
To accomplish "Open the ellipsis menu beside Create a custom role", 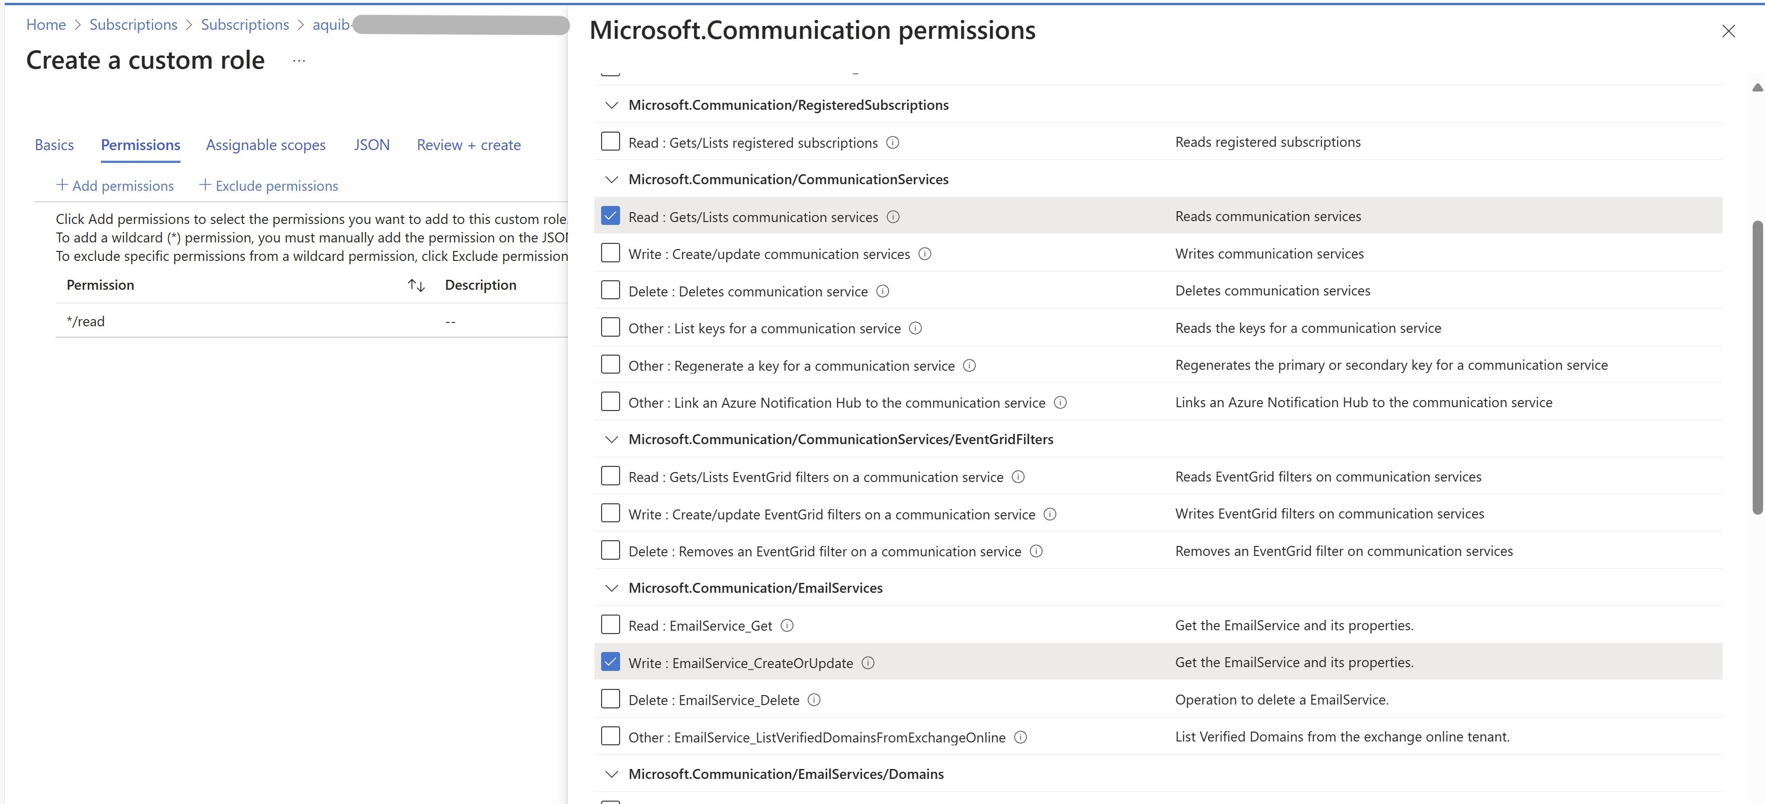I will tap(299, 60).
